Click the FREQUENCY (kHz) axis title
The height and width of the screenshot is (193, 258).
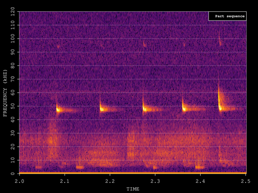coord(5,93)
